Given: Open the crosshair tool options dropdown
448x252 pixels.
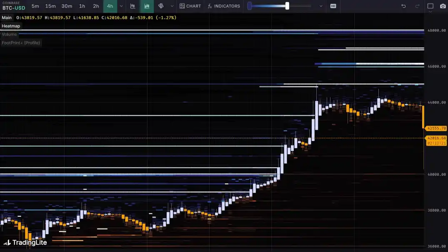Looking at the screenshot, I should tap(172, 6).
